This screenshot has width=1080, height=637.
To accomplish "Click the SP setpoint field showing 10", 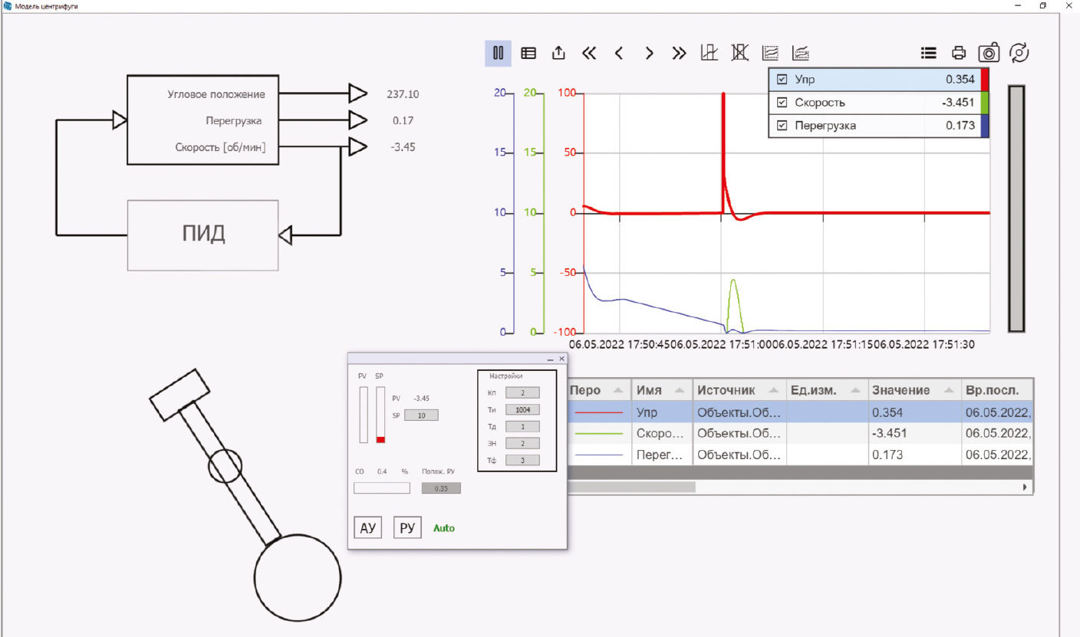I will click(421, 415).
